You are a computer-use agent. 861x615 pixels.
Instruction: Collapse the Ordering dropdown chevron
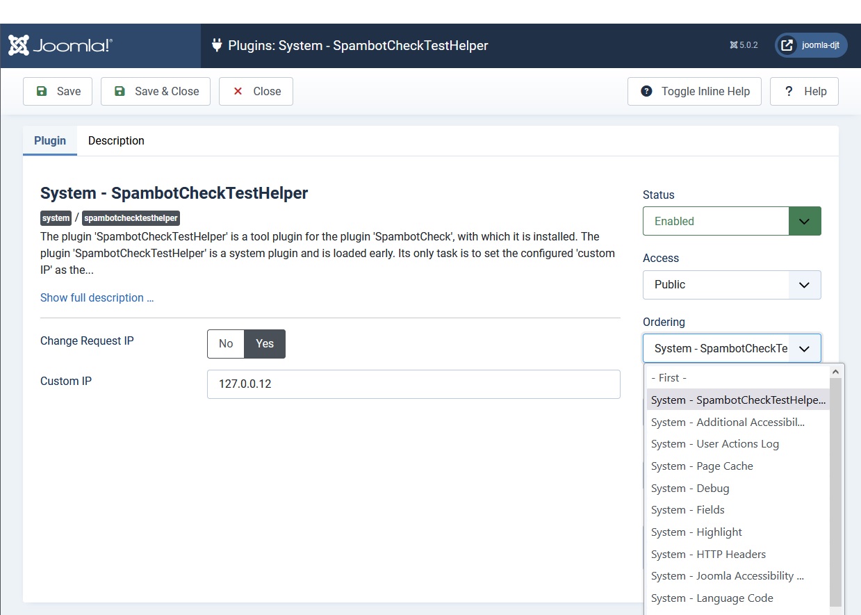[805, 348]
